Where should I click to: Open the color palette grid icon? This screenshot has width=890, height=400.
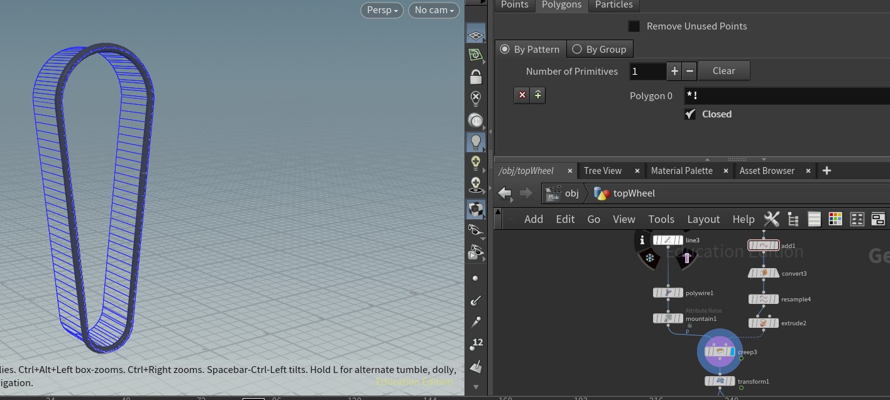click(835, 219)
